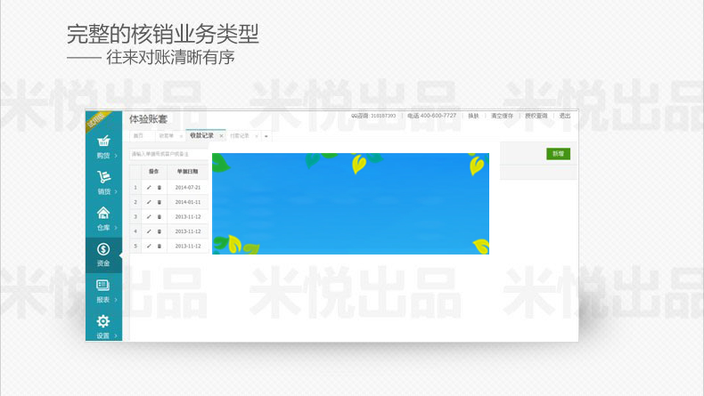Open the tab list dropdown arrow
The image size is (704, 396).
[266, 136]
